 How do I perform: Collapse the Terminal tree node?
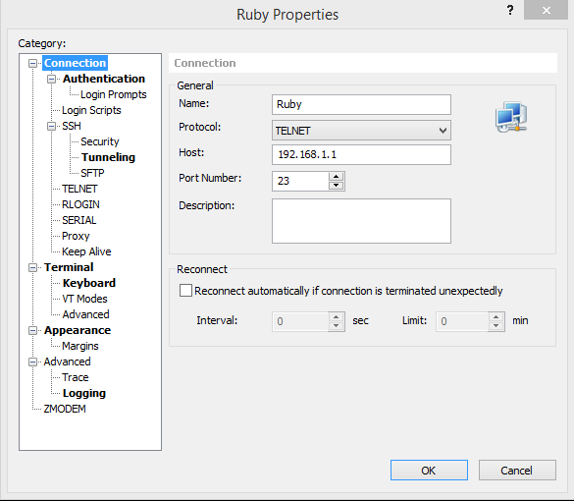coord(32,267)
